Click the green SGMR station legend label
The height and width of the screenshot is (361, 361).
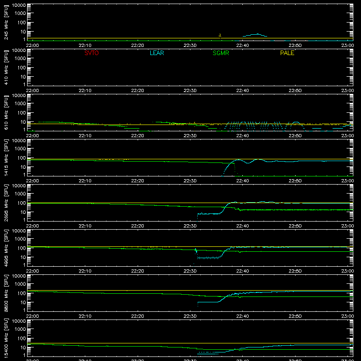tap(221, 53)
